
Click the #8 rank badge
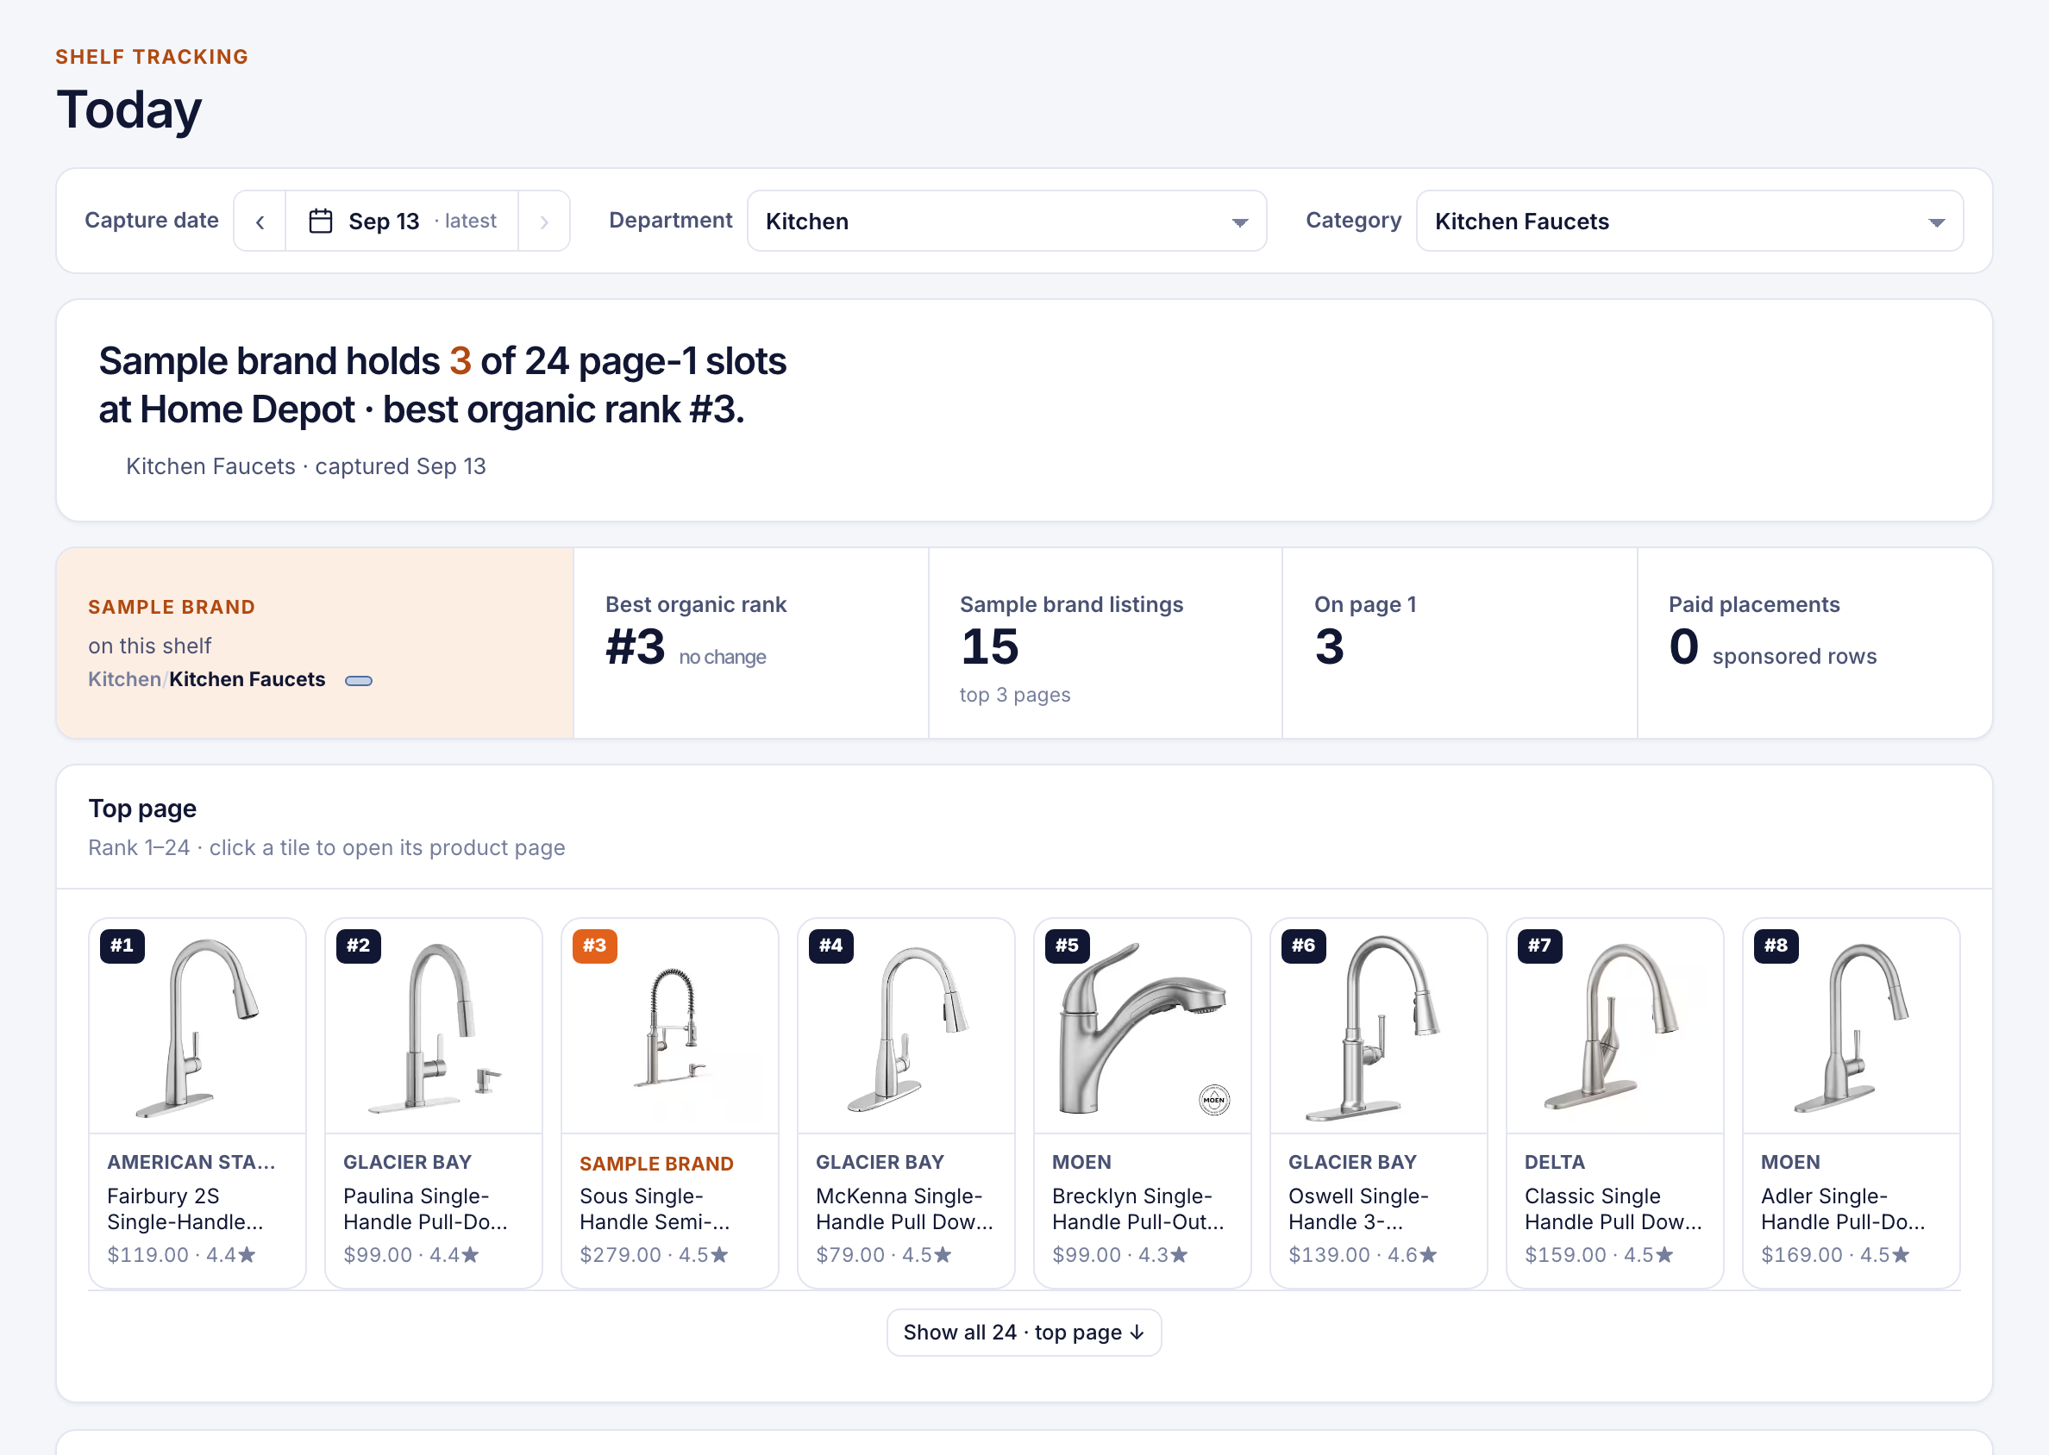1776,946
